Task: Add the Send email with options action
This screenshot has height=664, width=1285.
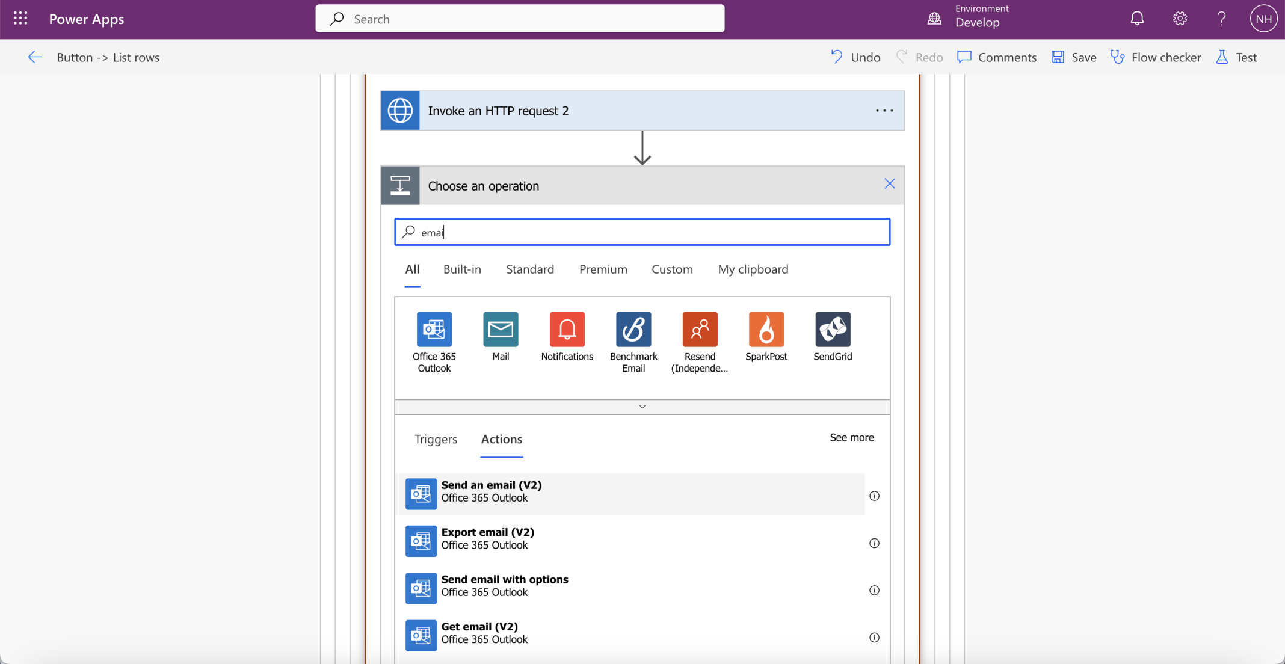Action: (505, 585)
